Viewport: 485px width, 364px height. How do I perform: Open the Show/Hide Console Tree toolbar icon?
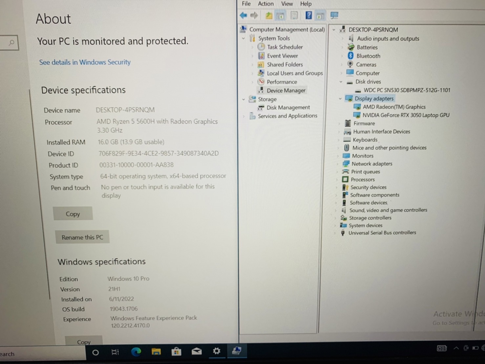(x=281, y=15)
